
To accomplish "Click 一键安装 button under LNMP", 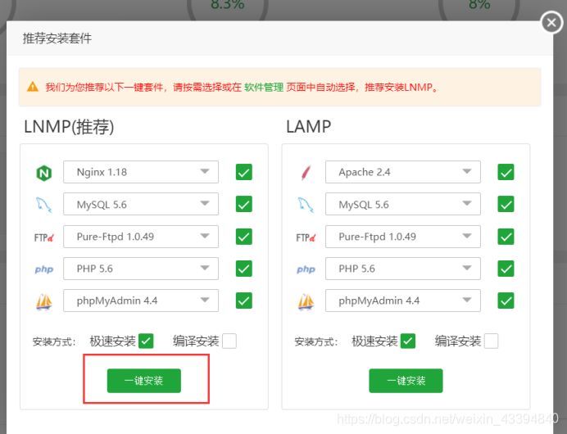I will click(x=144, y=381).
